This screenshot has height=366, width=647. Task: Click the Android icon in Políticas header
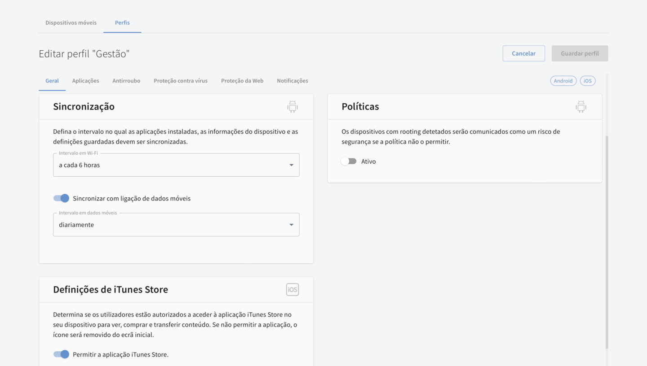tap(581, 107)
